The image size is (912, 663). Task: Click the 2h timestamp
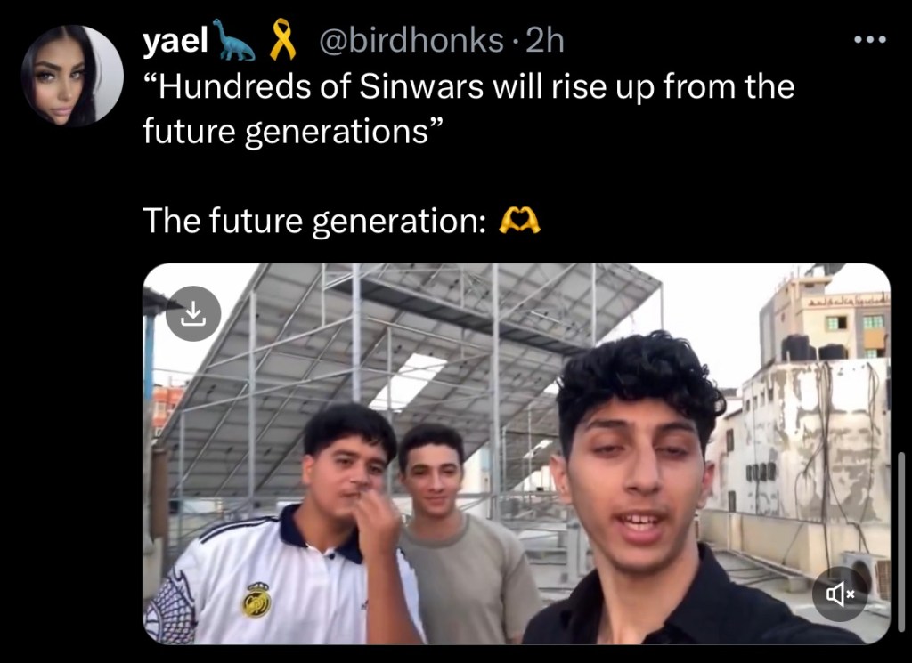[544, 41]
